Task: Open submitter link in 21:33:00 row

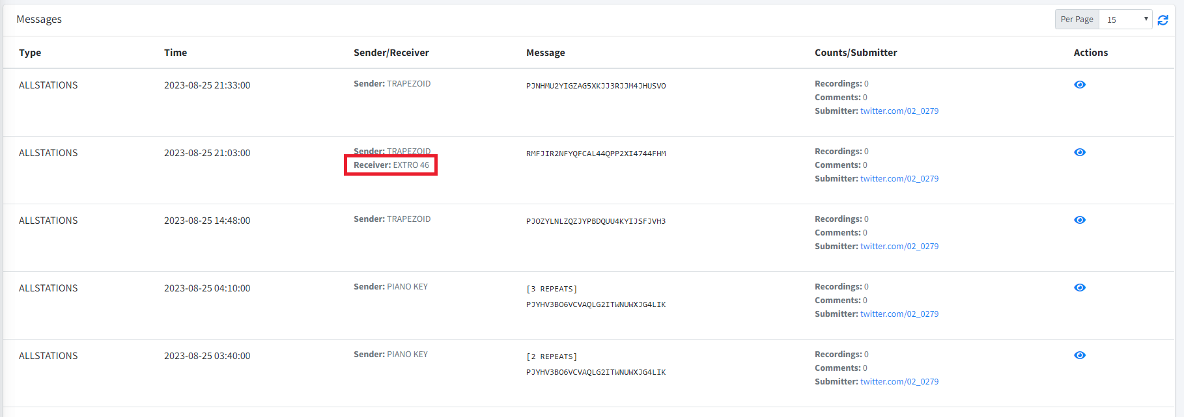Action: click(899, 111)
